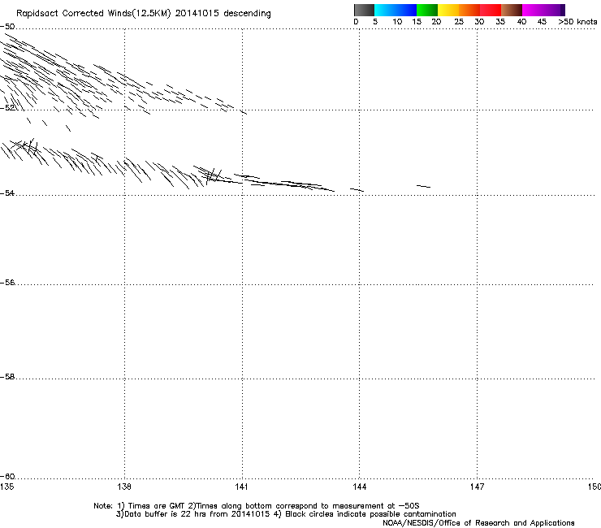Click the purple 45-50 knots legend color
601x528 pixels.
click(x=554, y=10)
